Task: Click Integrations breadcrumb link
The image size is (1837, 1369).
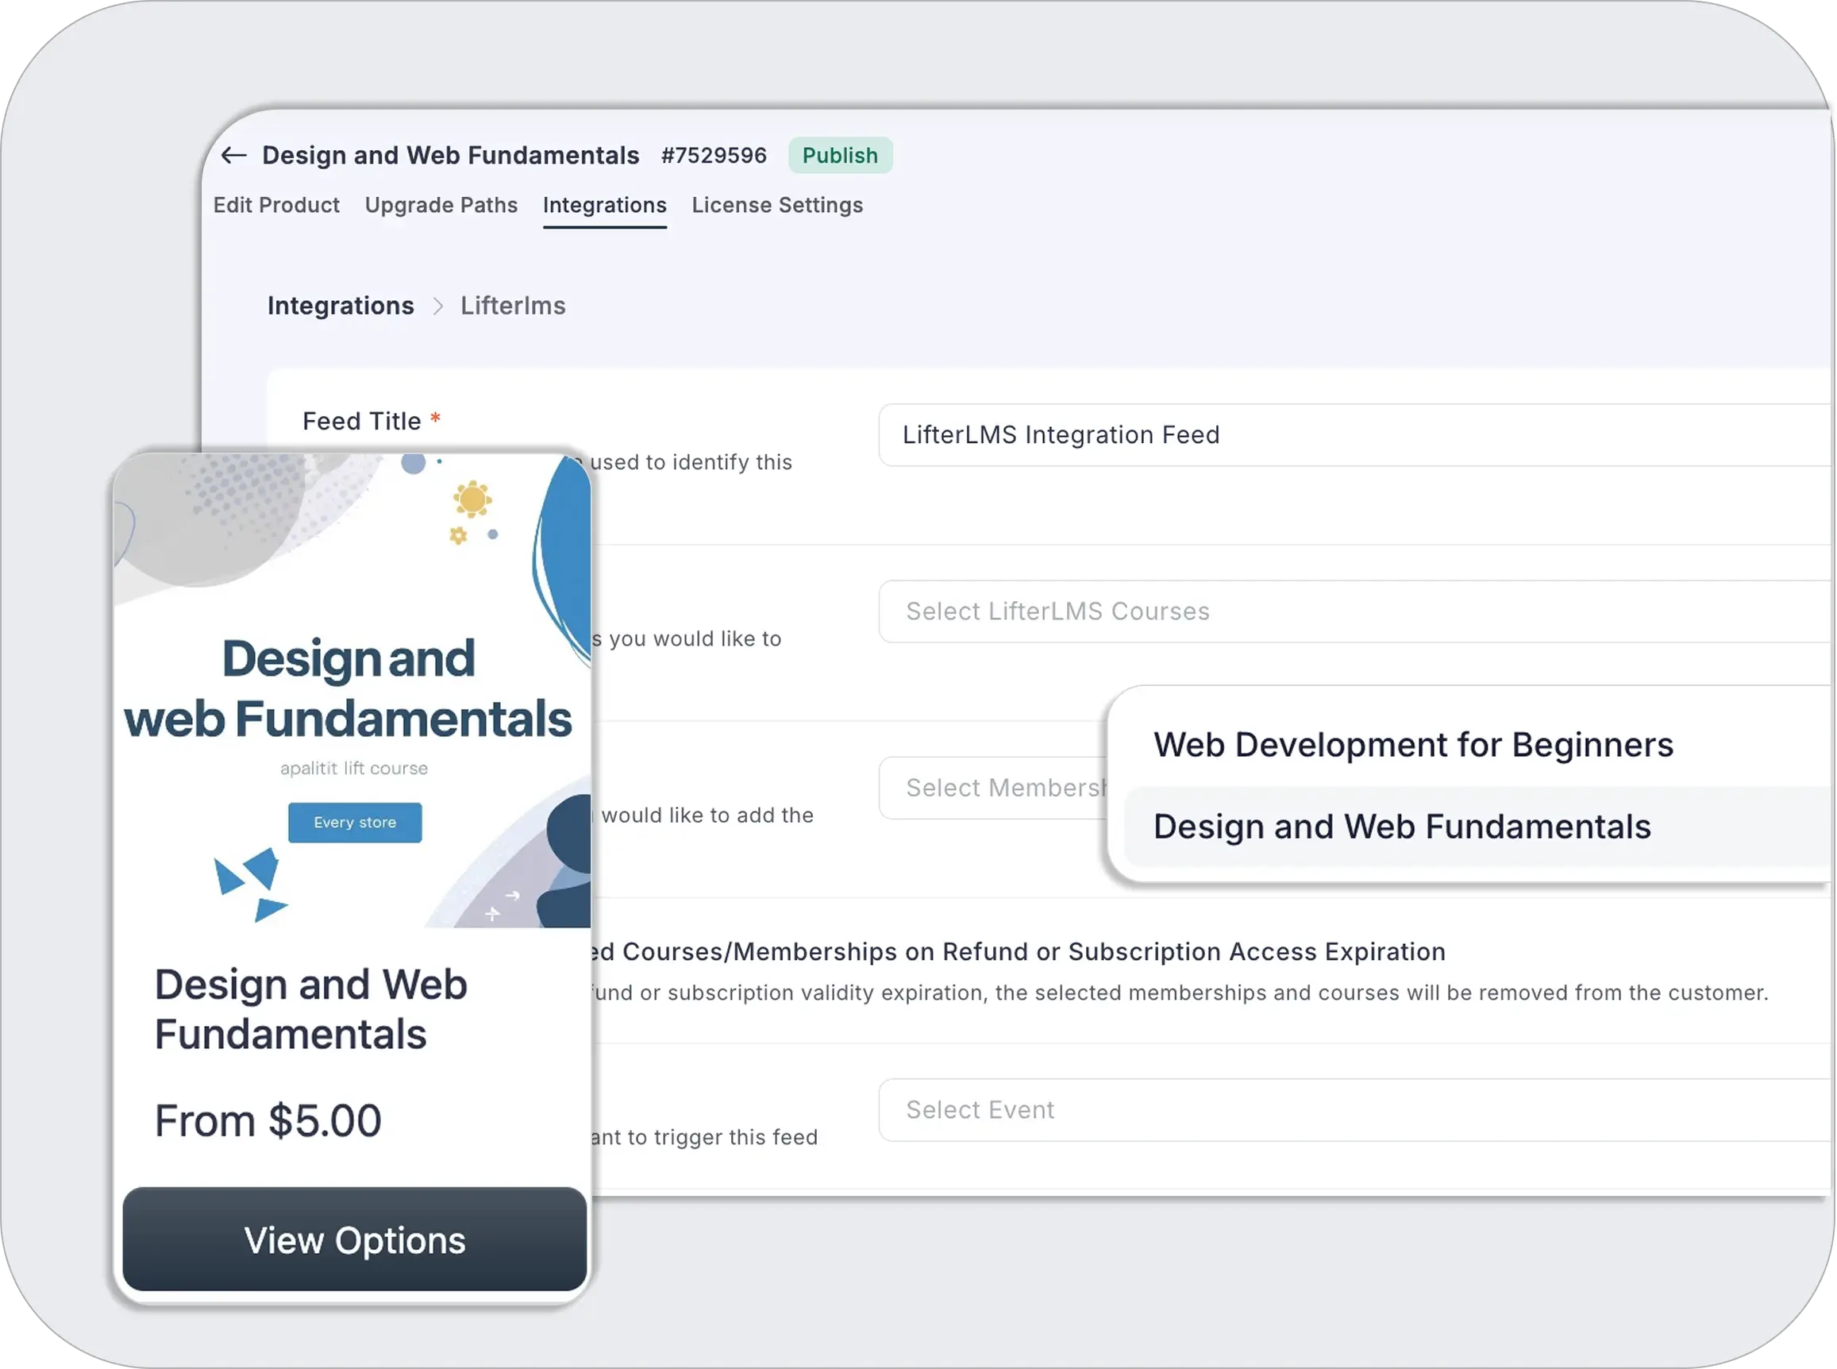Action: 341,306
